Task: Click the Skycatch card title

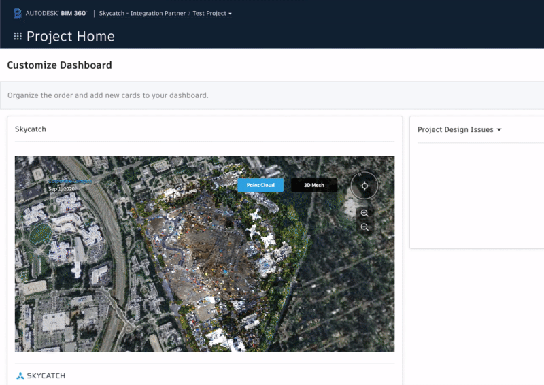Action: click(31, 129)
